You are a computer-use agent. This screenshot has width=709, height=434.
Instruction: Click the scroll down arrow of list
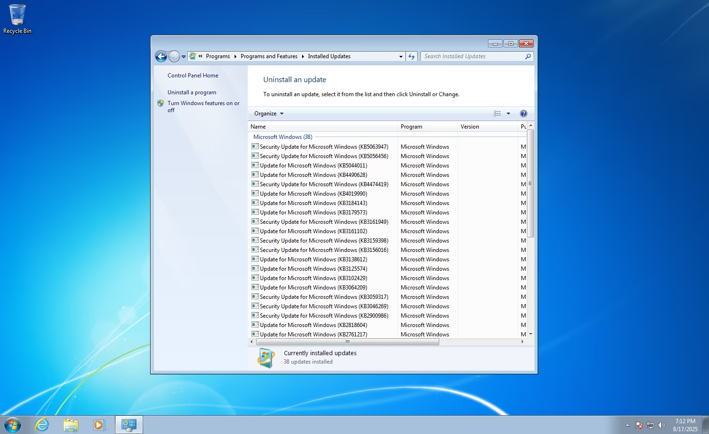531,334
